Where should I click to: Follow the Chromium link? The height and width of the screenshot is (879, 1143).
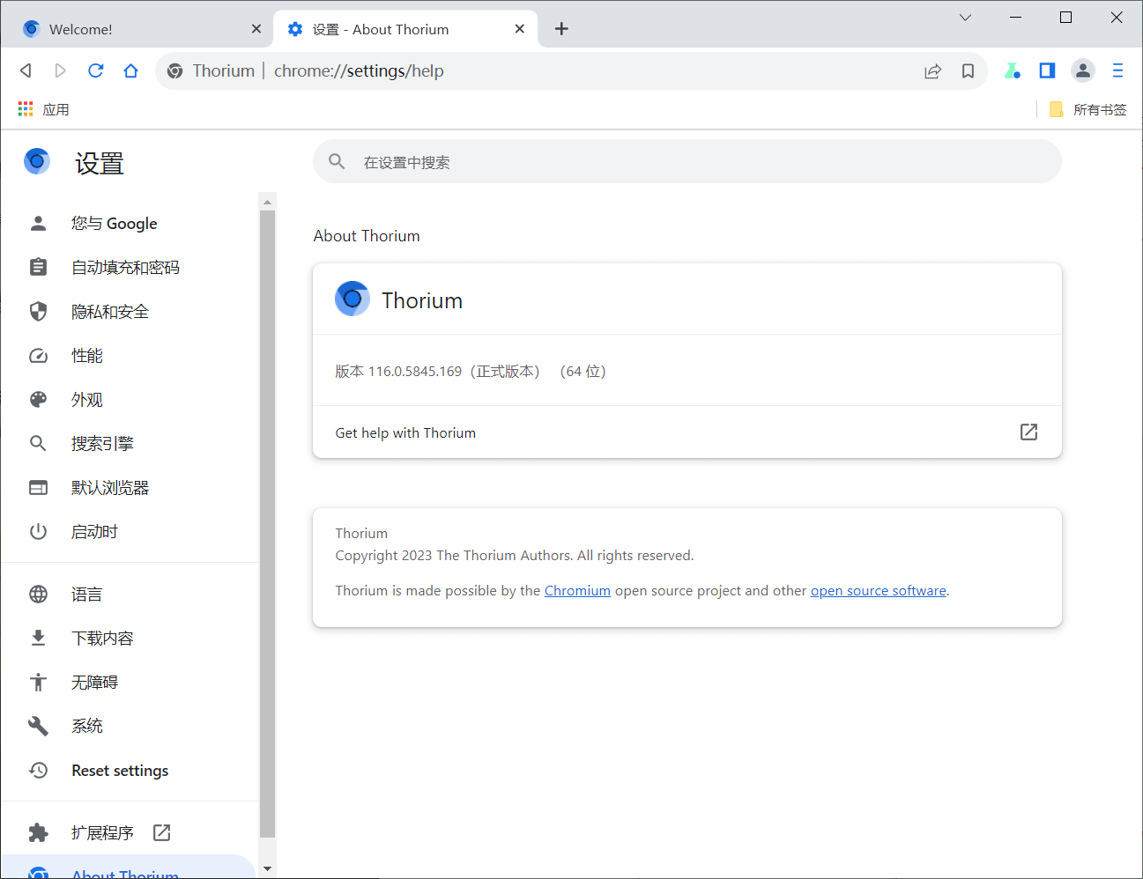pyautogui.click(x=577, y=591)
